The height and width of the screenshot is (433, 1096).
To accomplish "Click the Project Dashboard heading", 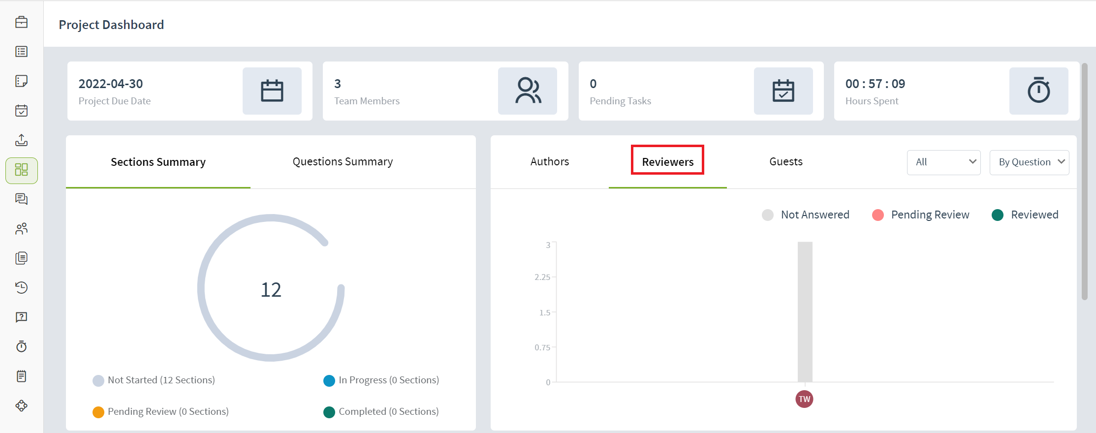I will coord(111,25).
